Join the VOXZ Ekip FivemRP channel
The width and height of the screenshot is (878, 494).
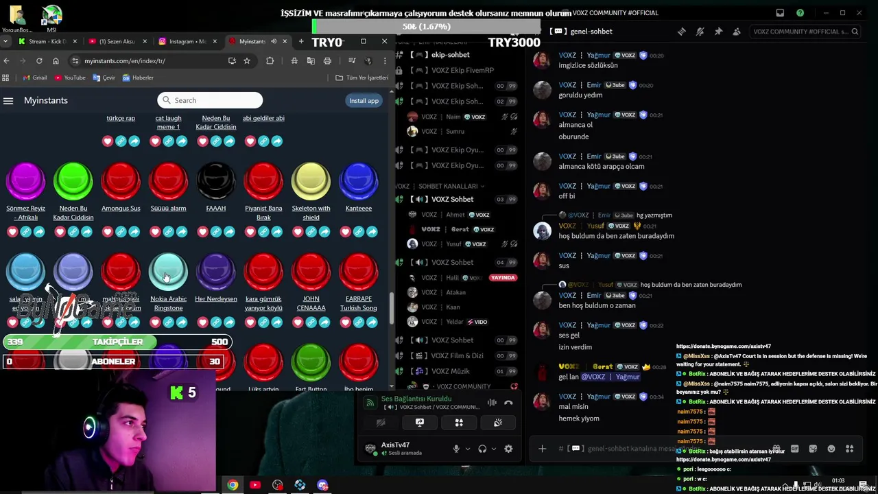coord(462,70)
